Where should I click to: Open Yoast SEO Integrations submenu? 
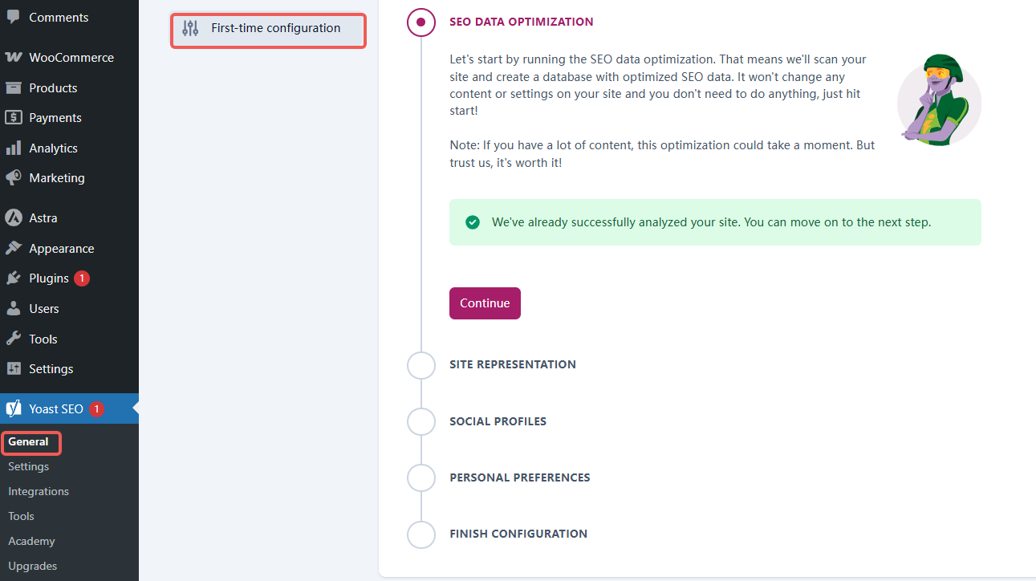coord(39,491)
